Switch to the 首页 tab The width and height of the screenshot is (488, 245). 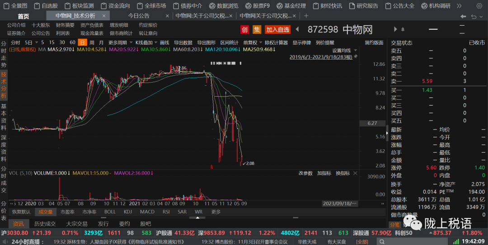tap(23, 16)
